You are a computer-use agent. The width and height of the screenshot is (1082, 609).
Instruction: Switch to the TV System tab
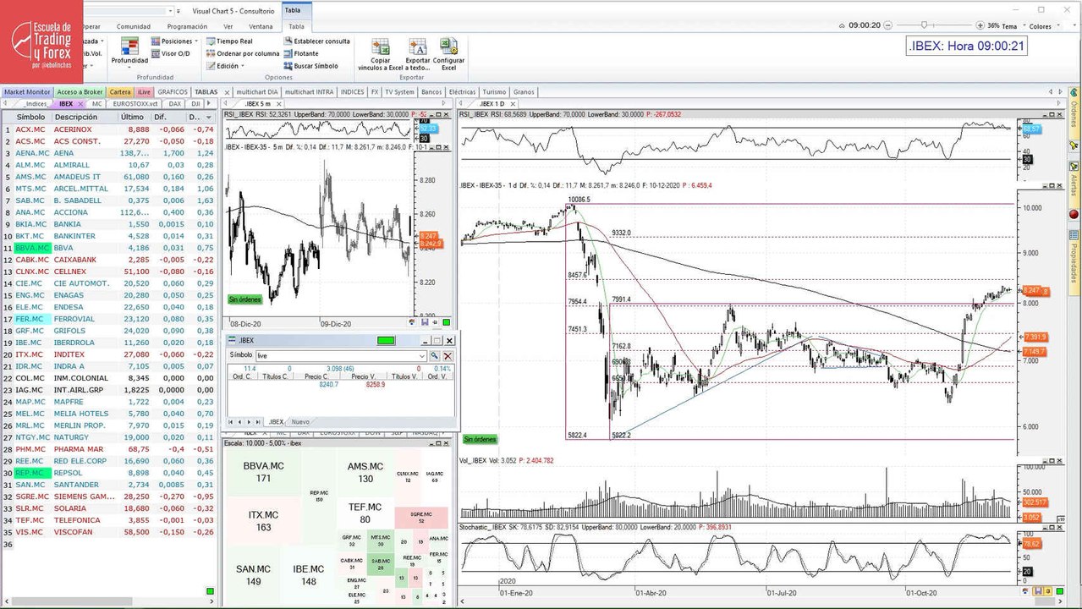pyautogui.click(x=399, y=91)
